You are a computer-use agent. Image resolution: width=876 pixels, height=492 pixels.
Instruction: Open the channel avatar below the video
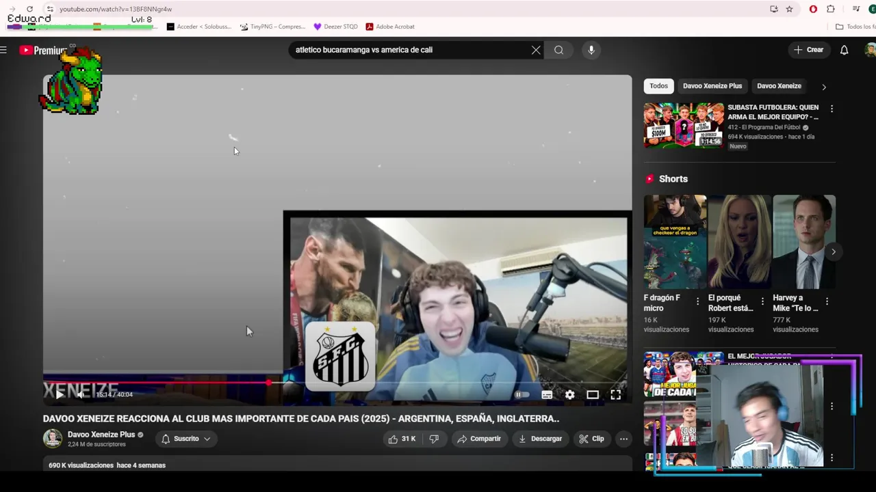(x=53, y=439)
